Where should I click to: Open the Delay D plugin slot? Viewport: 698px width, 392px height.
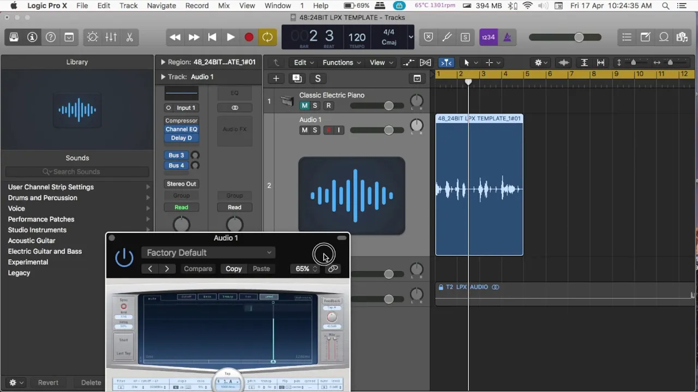pyautogui.click(x=181, y=138)
